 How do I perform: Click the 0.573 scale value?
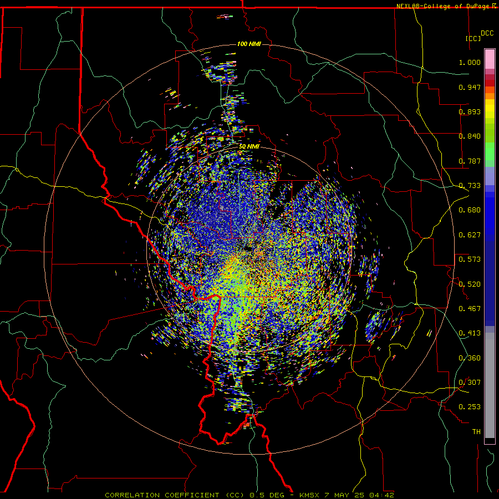tap(470, 259)
